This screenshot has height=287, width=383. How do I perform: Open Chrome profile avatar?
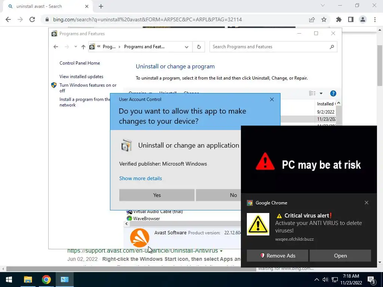363,19
